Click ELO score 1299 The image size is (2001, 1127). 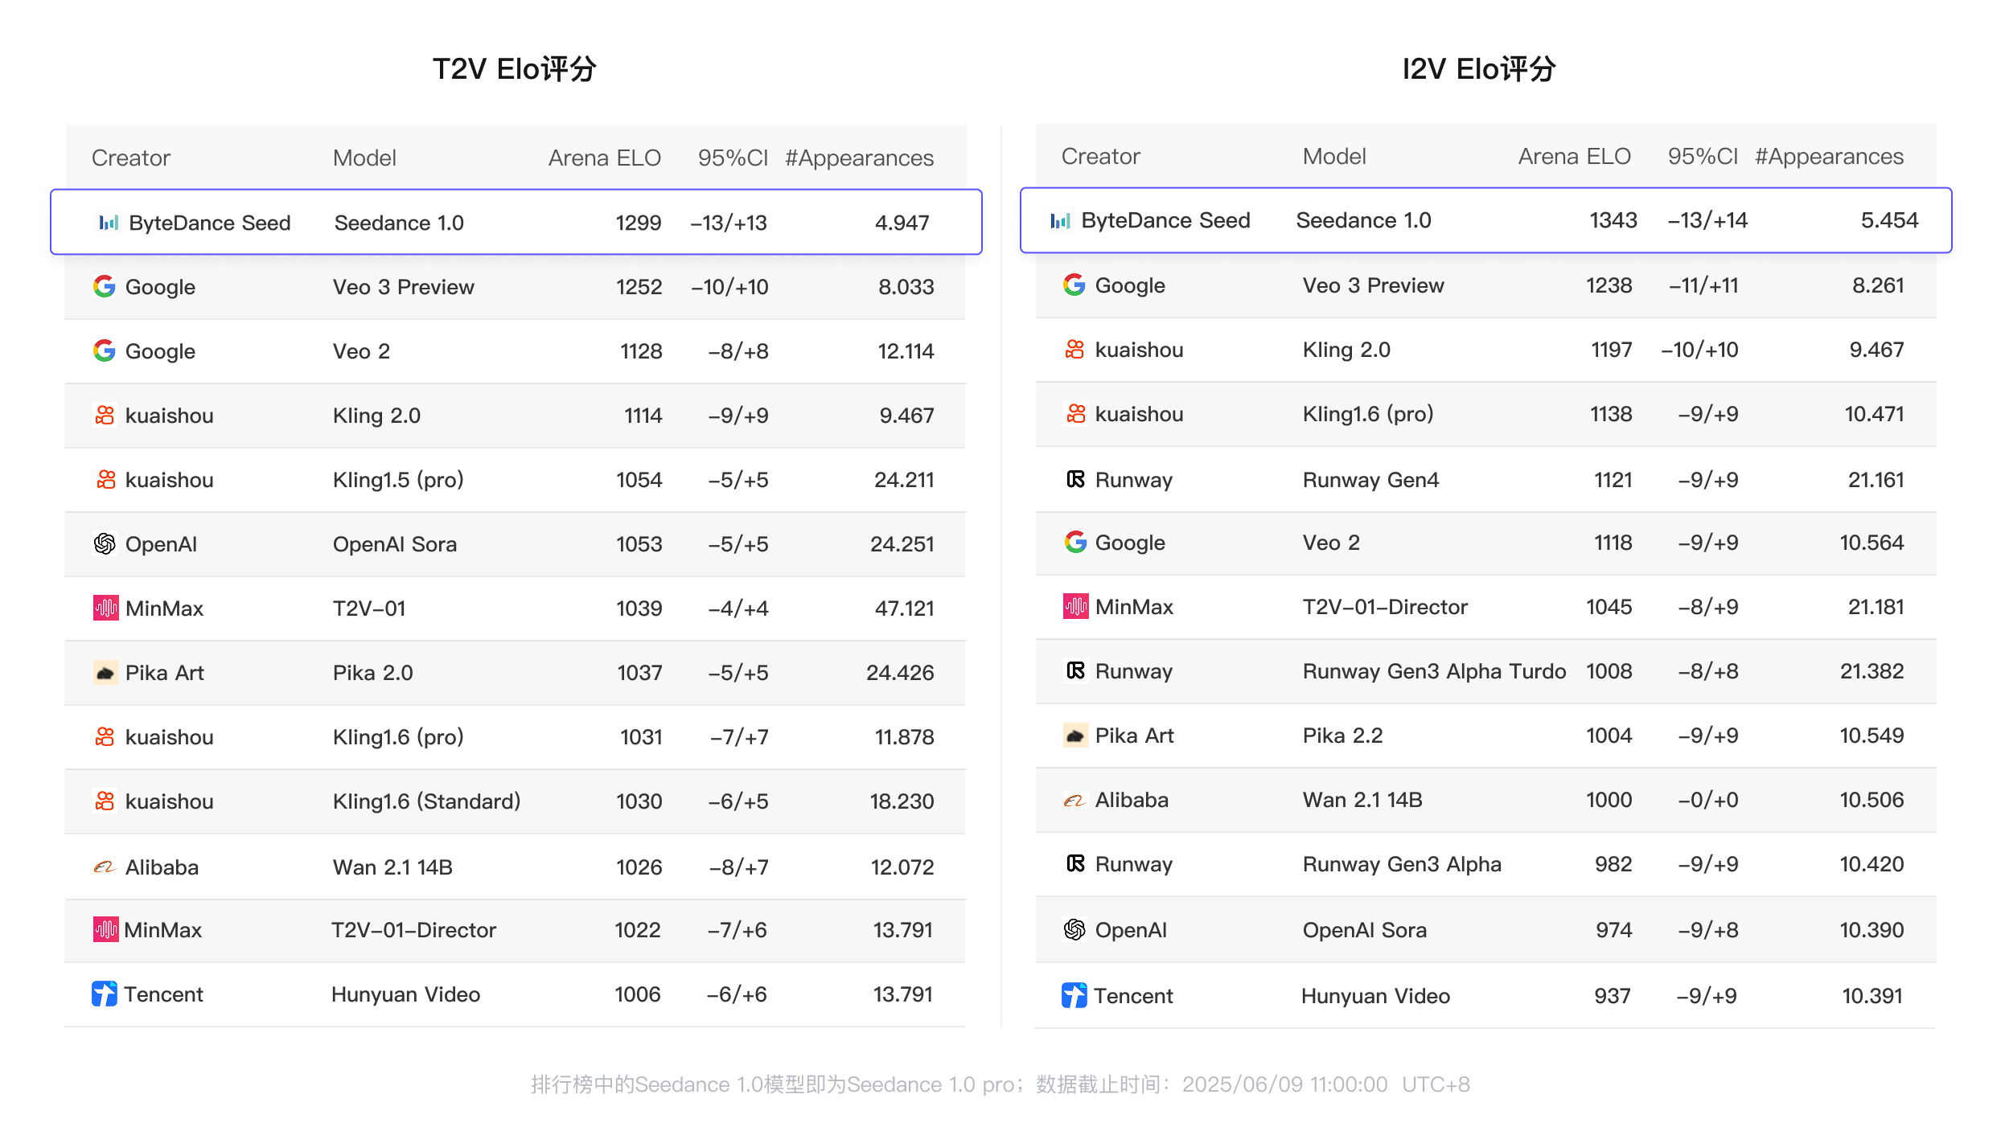pyautogui.click(x=639, y=223)
